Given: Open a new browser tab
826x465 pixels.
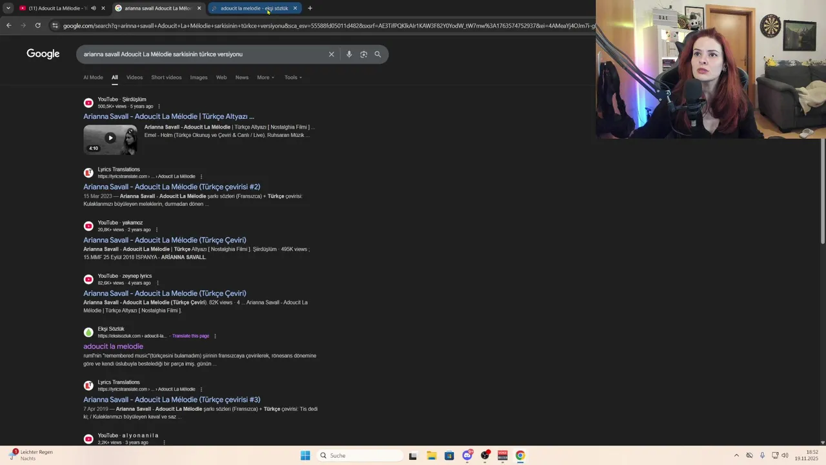Looking at the screenshot, I should tap(310, 8).
